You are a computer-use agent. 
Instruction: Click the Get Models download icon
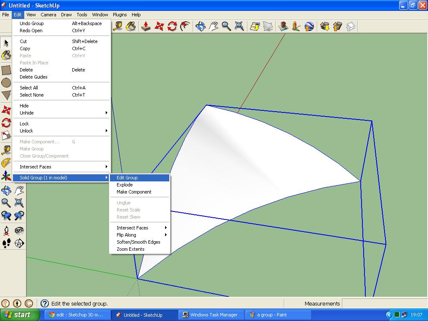[325, 26]
